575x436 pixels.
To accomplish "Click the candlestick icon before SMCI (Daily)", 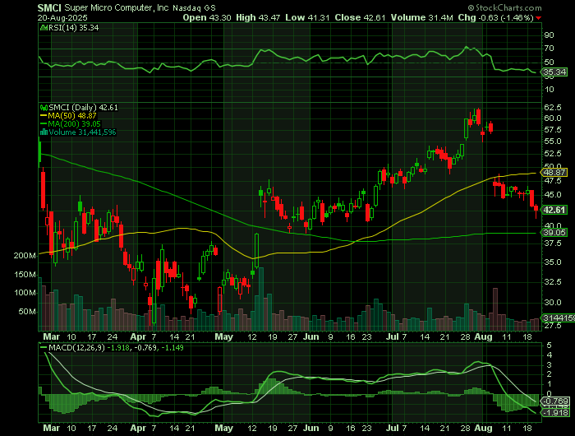I will click(44, 108).
